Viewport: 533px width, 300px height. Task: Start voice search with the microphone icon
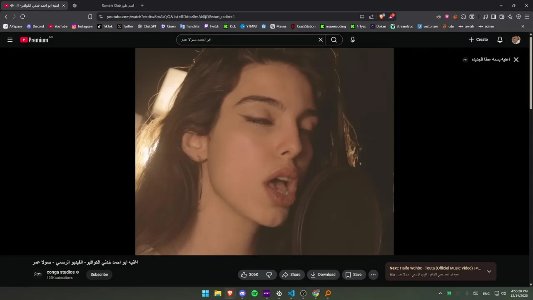353,40
